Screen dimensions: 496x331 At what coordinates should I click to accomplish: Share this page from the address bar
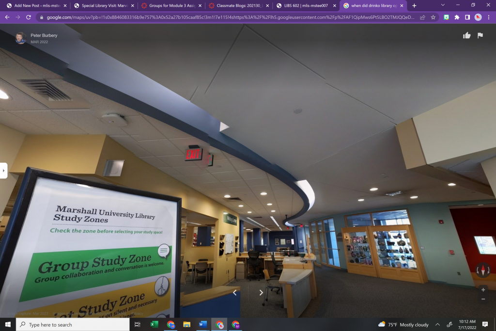422,17
